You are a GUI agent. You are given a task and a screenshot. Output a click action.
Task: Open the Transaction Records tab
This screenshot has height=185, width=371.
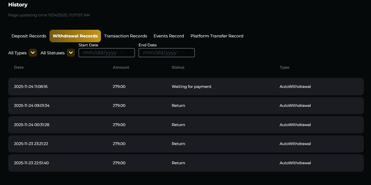126,36
